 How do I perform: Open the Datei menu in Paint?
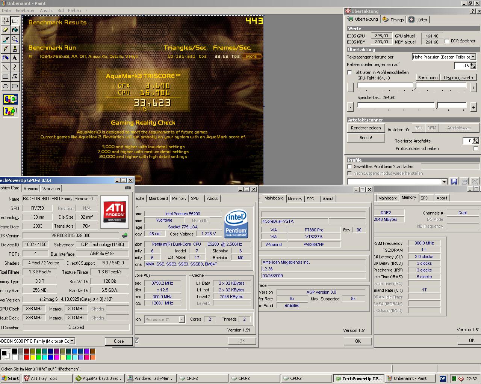7,10
